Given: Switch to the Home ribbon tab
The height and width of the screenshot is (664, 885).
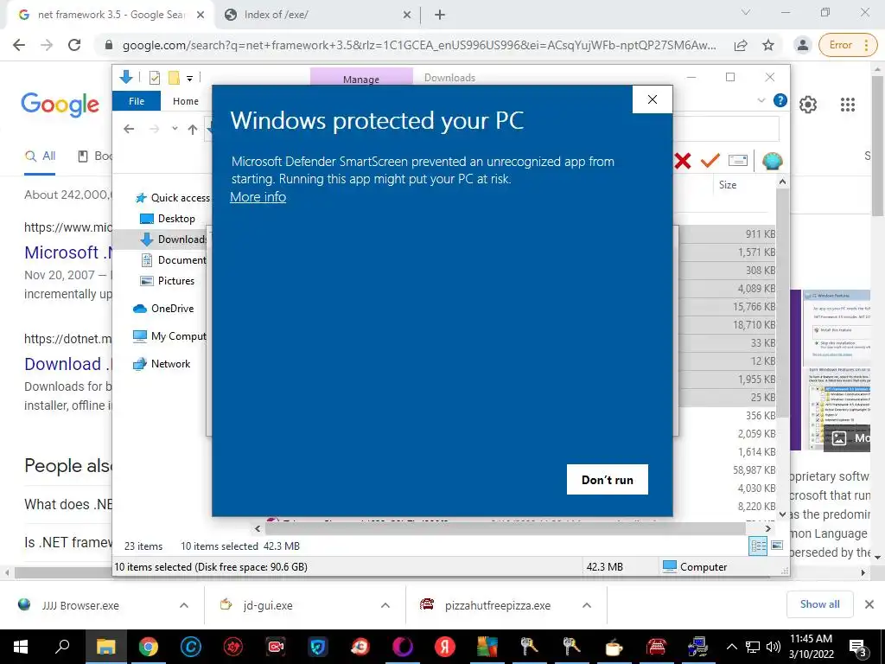Looking at the screenshot, I should [185, 101].
